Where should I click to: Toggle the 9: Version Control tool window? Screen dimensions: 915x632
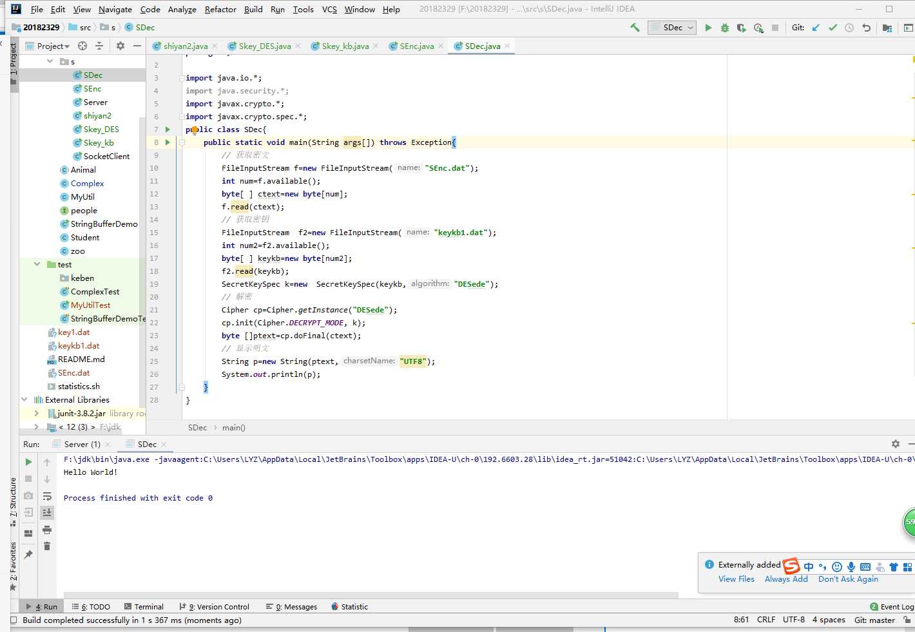214,607
